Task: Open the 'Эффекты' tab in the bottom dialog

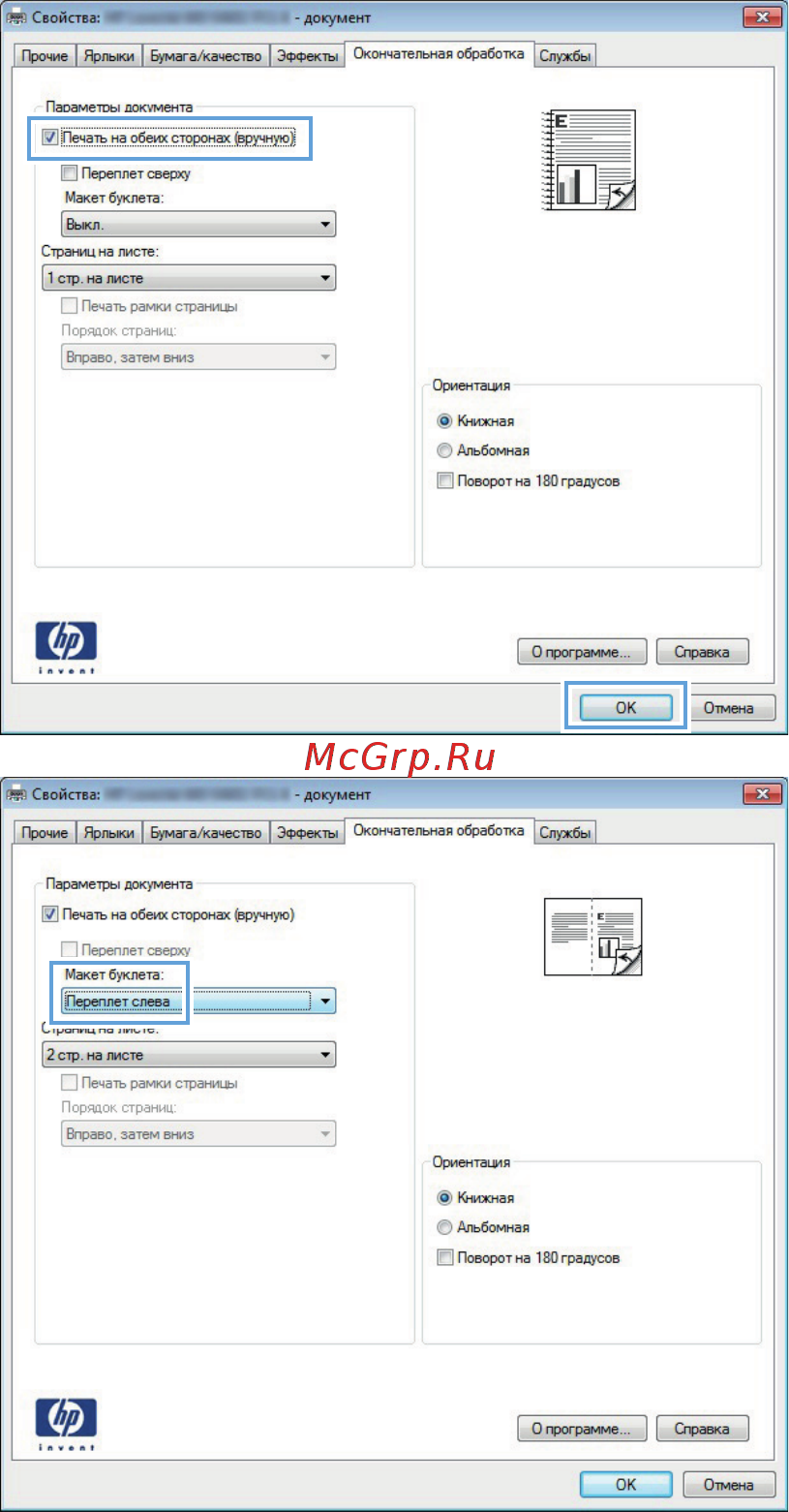Action: 307,833
